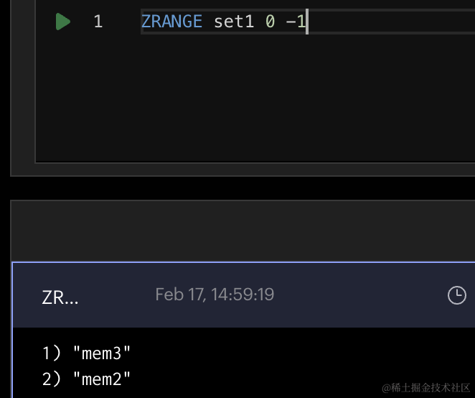Click the 1) index of first result
Screen dimensions: 475x398
pos(52,353)
